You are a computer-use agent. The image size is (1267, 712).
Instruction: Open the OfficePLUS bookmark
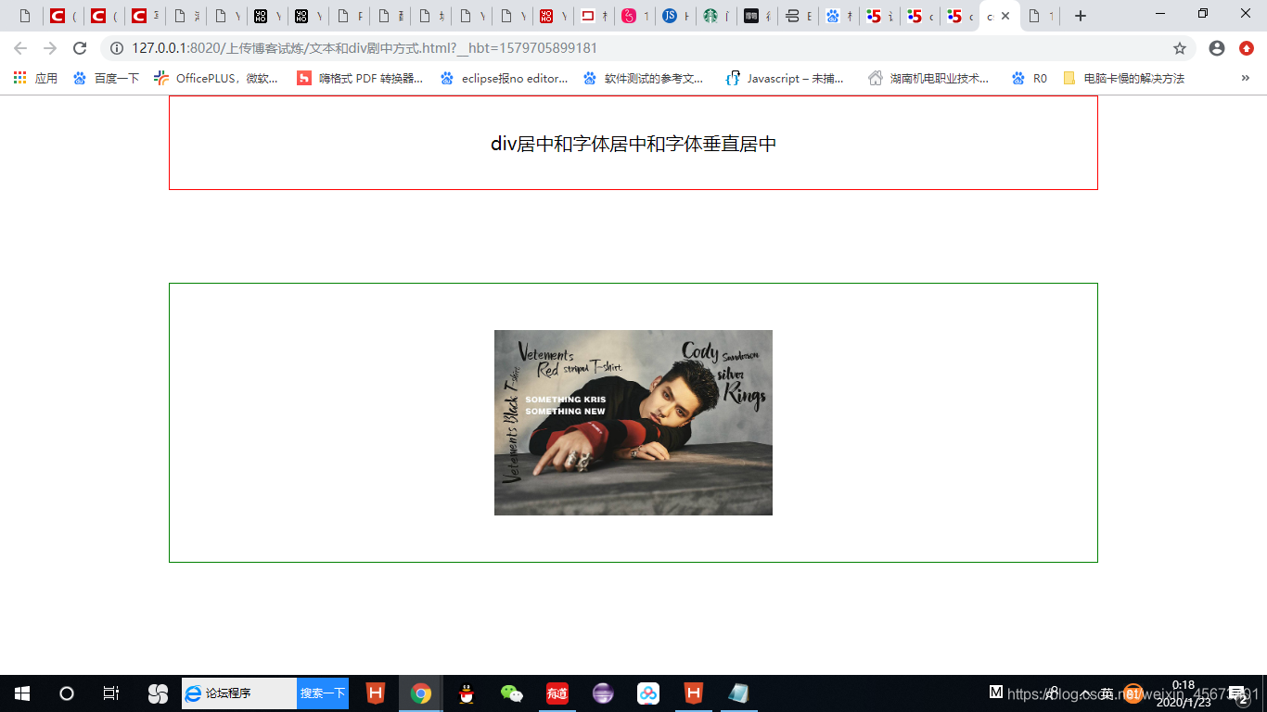(x=216, y=79)
